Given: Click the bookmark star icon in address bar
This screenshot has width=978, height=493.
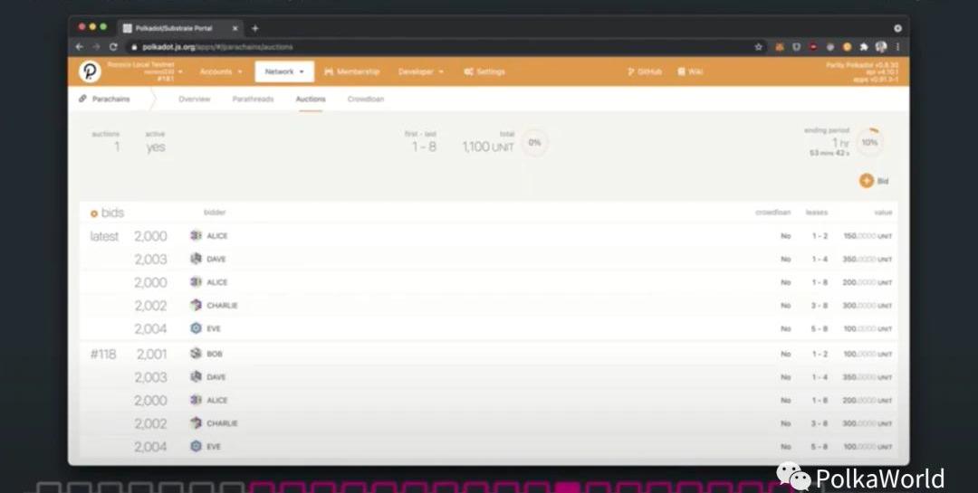Looking at the screenshot, I should click(757, 47).
